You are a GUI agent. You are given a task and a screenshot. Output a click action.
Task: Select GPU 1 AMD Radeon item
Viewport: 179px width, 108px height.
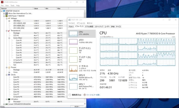point(82,86)
